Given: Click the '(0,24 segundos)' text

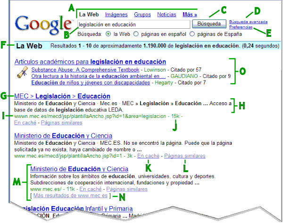Looking at the screenshot, I should [261, 46].
